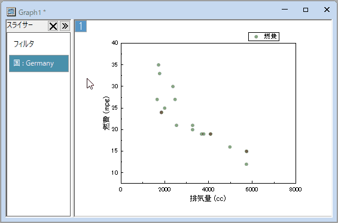The image size is (338, 223).
Task: Select the 燃費 legend text
Action: pos(270,36)
